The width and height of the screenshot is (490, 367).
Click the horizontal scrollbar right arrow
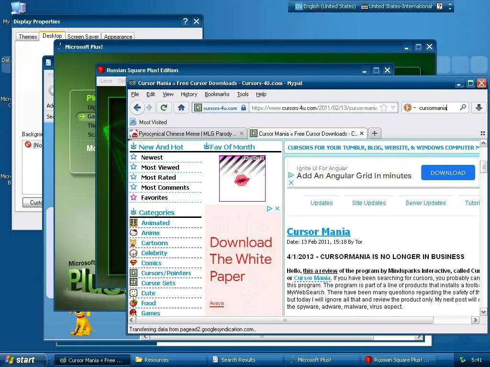(x=475, y=320)
